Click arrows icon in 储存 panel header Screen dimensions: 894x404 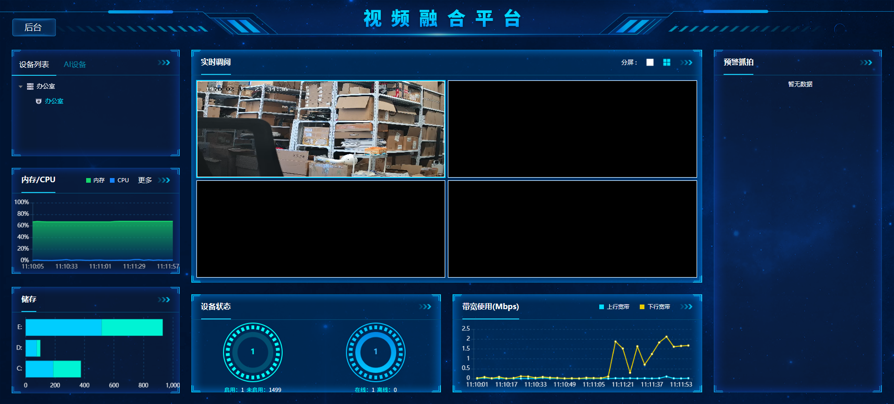[x=164, y=300]
